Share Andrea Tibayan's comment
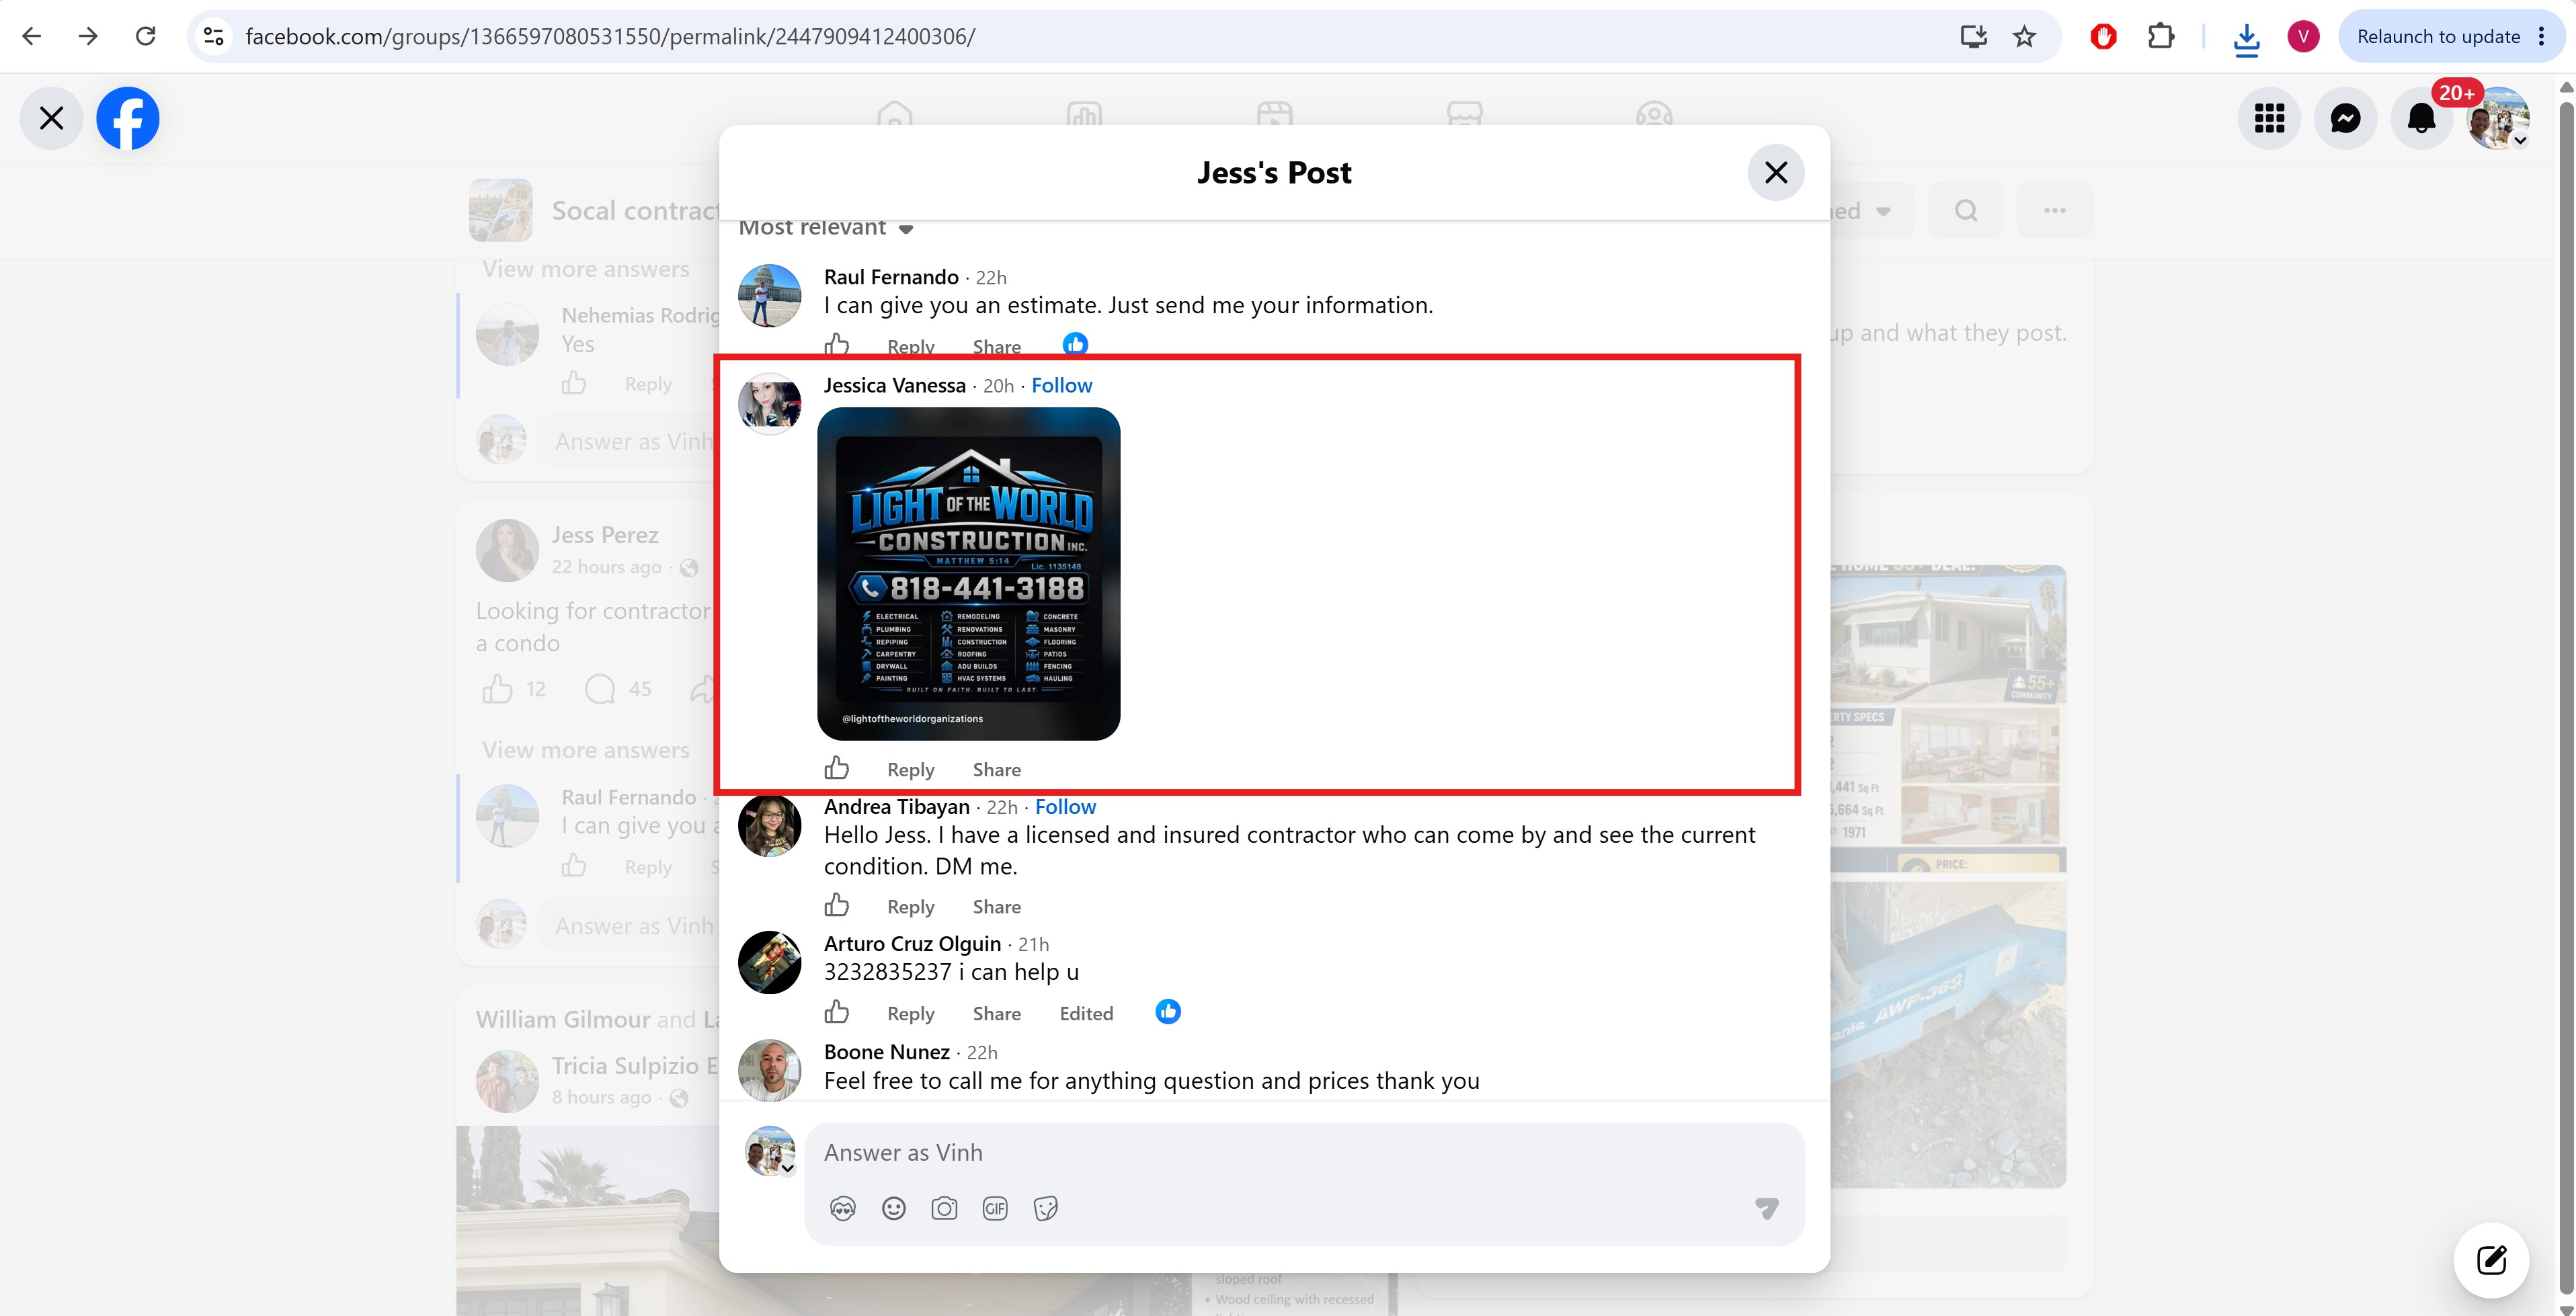This screenshot has width=2576, height=1316. [x=997, y=907]
